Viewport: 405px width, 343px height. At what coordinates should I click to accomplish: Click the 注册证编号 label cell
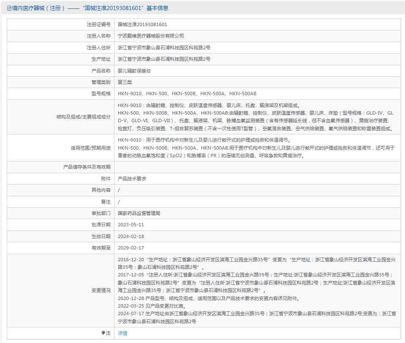pos(61,24)
